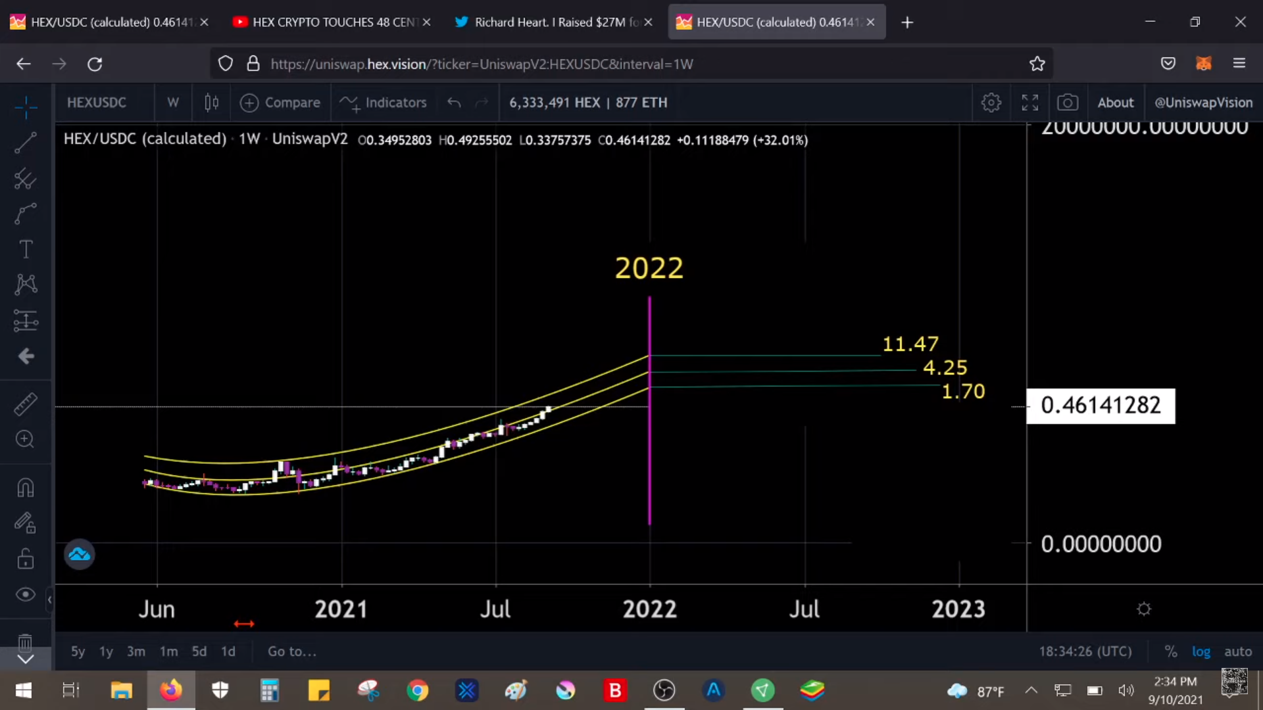The width and height of the screenshot is (1263, 710).
Task: Select the 1y time range
Action: click(106, 651)
